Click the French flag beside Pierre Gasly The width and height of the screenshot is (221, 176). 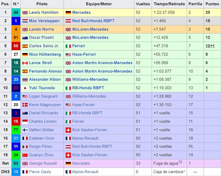[x=25, y=172]
